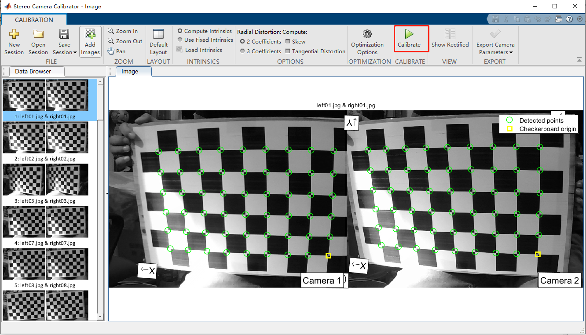Click the Data Browser scrollbar up arrow
Screen dimensions: 586x335
[x=100, y=82]
